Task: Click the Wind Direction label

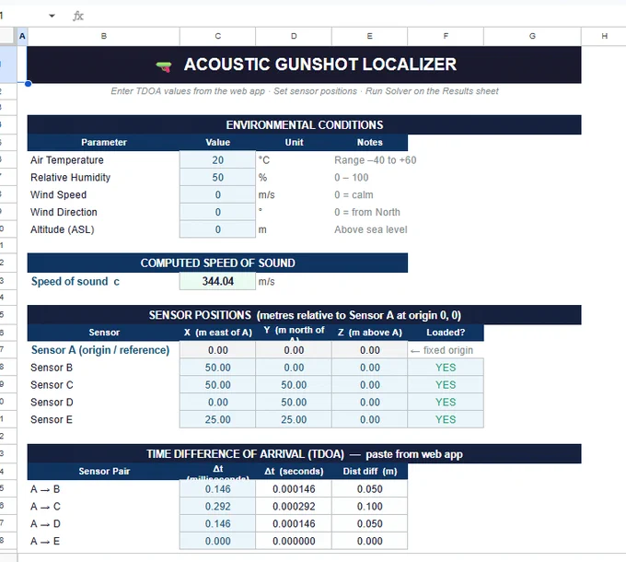Action: 64,212
